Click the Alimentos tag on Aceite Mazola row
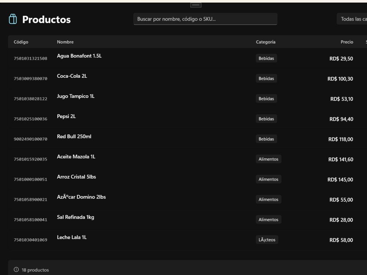The image size is (367, 275). (269, 159)
